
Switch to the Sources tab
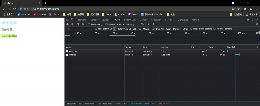point(105,20)
